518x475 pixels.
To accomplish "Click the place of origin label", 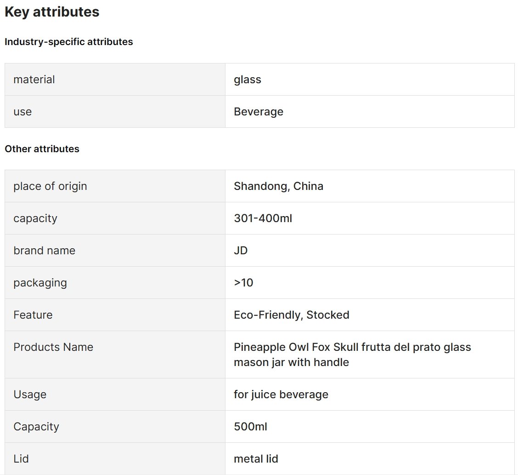I will click(x=50, y=186).
